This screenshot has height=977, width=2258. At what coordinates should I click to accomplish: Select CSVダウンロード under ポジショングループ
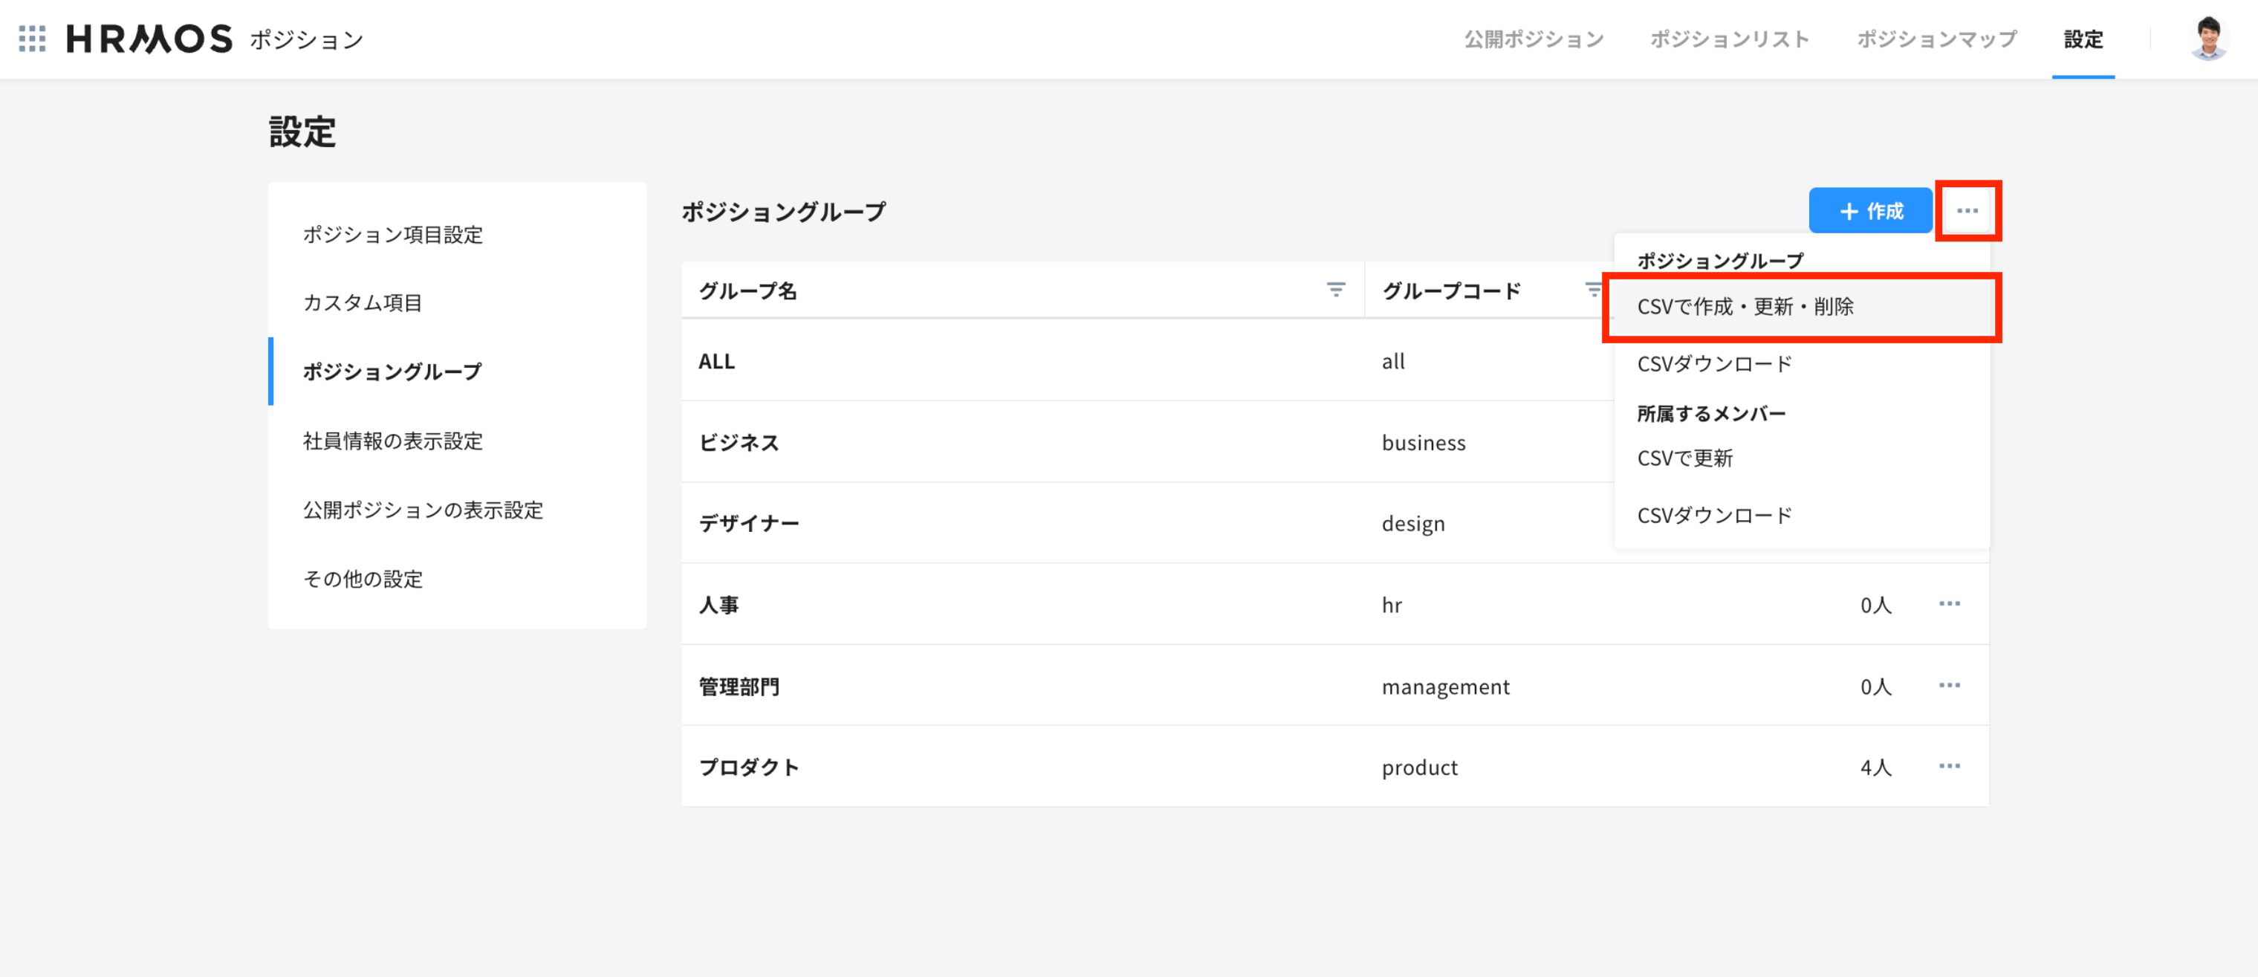coord(1713,363)
